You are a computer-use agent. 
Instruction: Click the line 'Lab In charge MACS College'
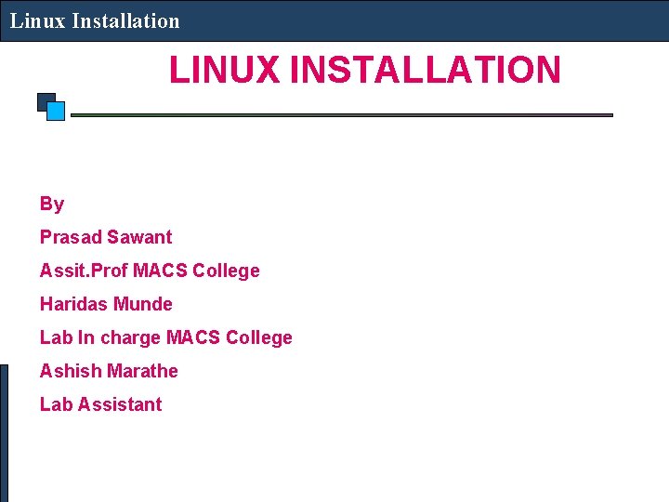(x=166, y=337)
